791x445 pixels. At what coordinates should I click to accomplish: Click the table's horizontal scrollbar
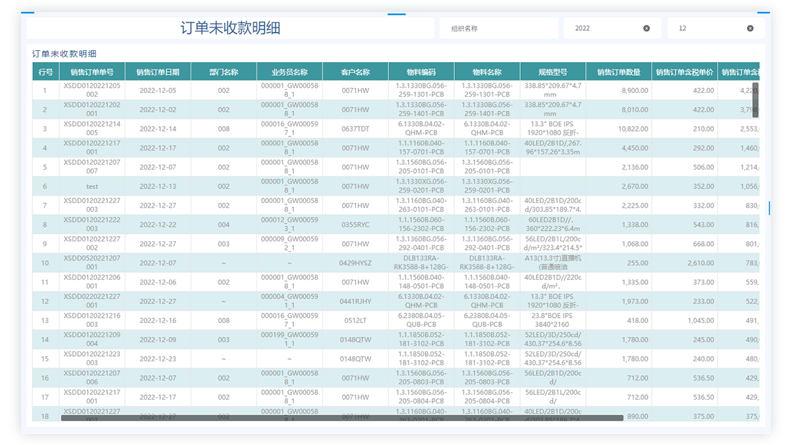click(x=341, y=417)
